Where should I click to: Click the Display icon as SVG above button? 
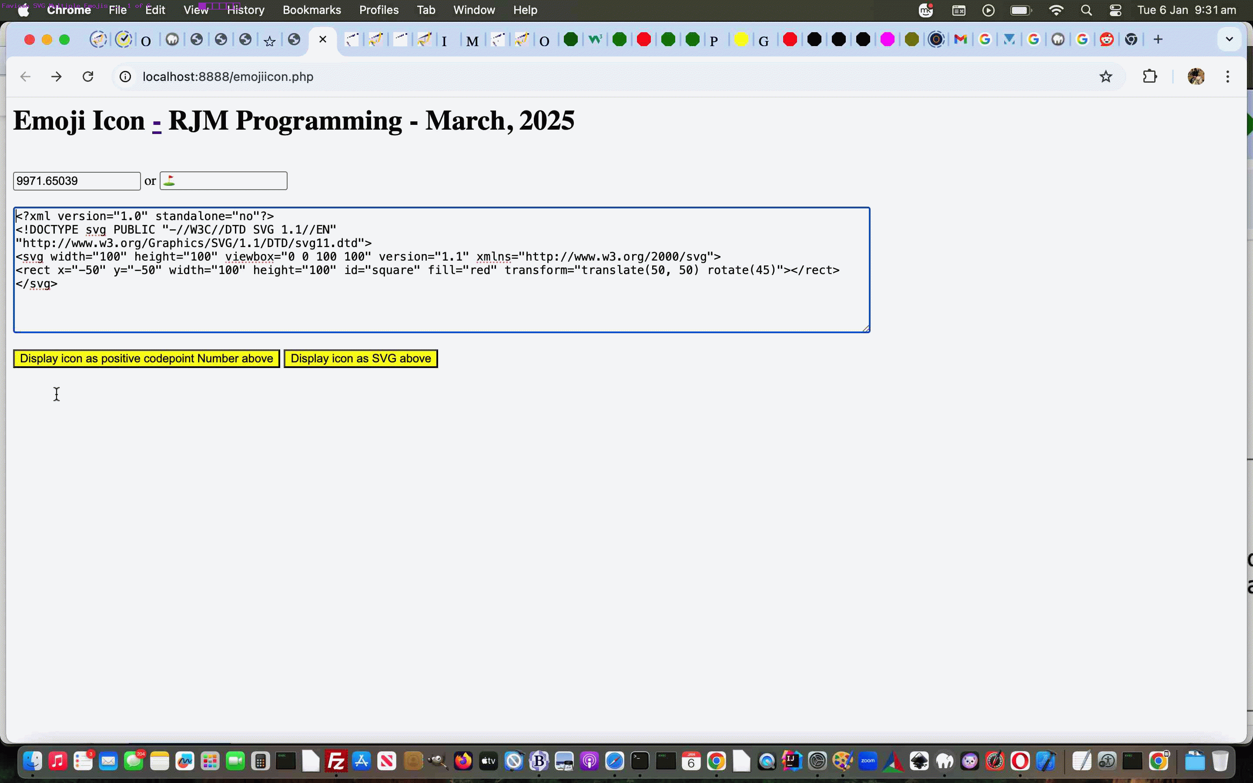(360, 358)
